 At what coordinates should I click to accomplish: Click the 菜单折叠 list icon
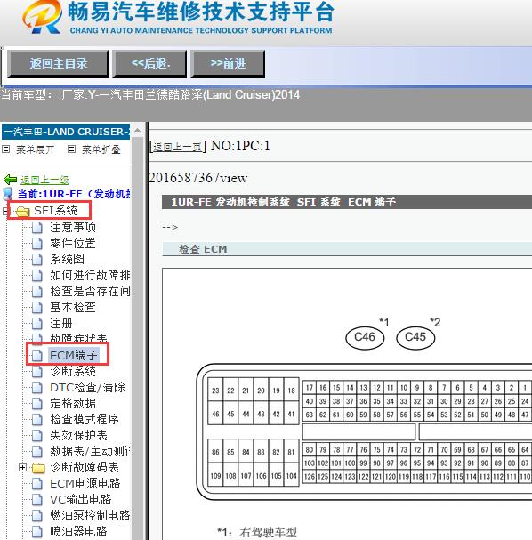click(x=72, y=149)
